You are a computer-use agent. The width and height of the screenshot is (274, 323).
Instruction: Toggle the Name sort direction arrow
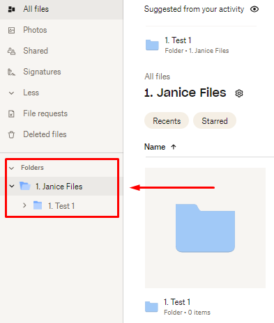point(174,147)
